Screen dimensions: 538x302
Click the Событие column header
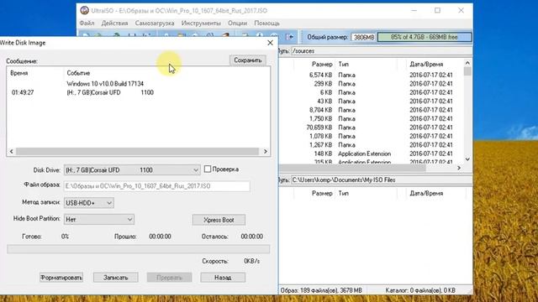pos(78,73)
